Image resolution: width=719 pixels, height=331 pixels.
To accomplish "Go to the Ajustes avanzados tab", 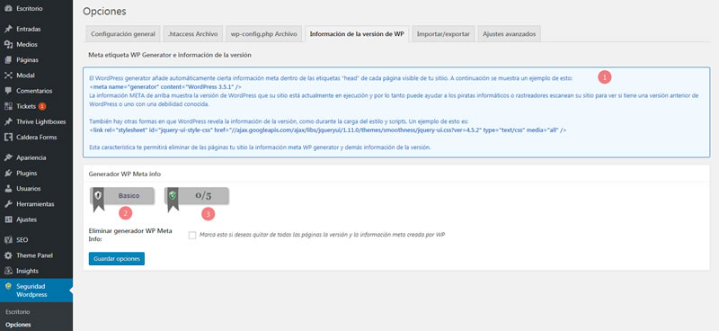I will pos(509,34).
